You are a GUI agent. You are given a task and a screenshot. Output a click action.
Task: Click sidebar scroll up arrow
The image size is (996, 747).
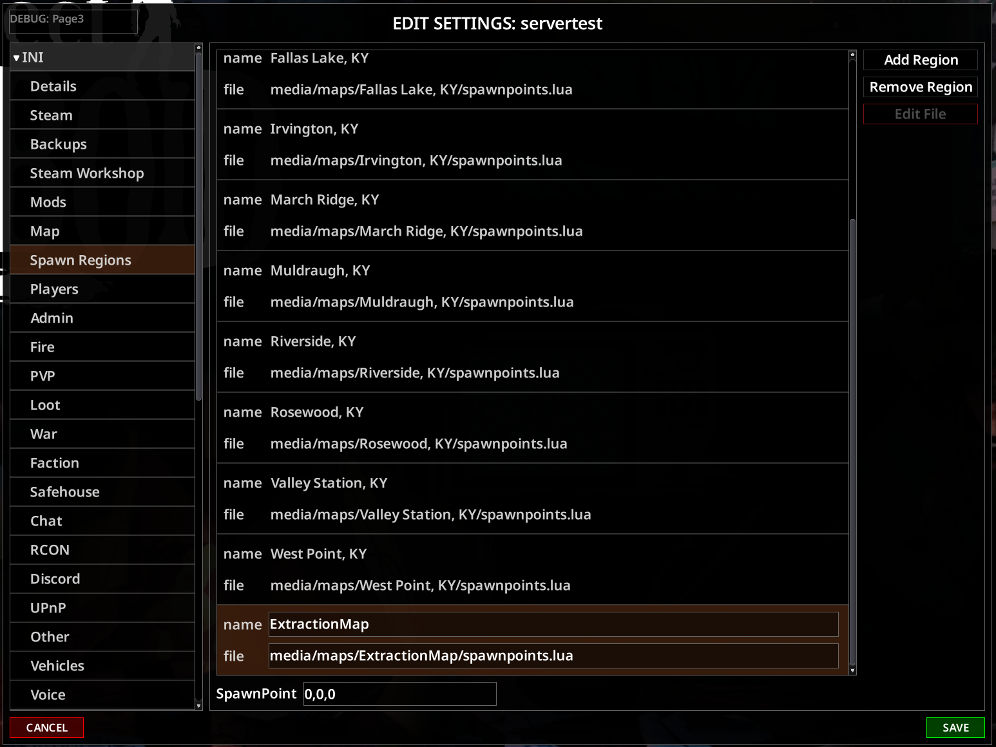pos(198,48)
